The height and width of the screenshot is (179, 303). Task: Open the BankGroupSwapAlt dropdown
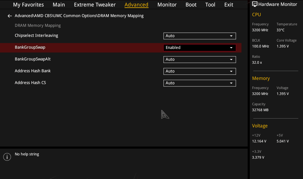(x=199, y=60)
